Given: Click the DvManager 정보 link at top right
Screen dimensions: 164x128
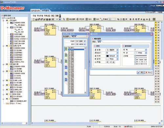Looking at the screenshot, I should pyautogui.click(x=150, y=12).
